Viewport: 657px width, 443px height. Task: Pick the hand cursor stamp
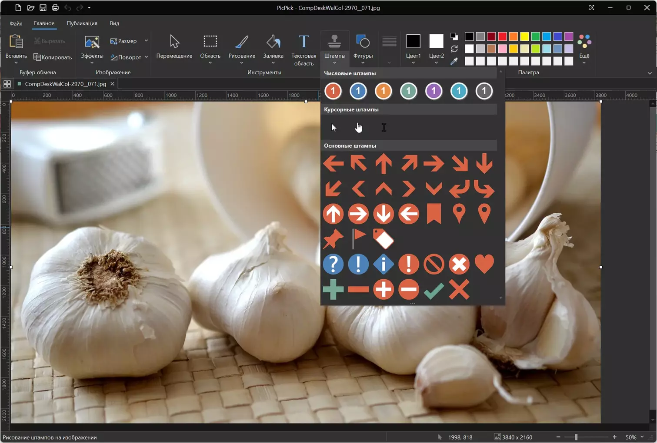click(x=358, y=127)
